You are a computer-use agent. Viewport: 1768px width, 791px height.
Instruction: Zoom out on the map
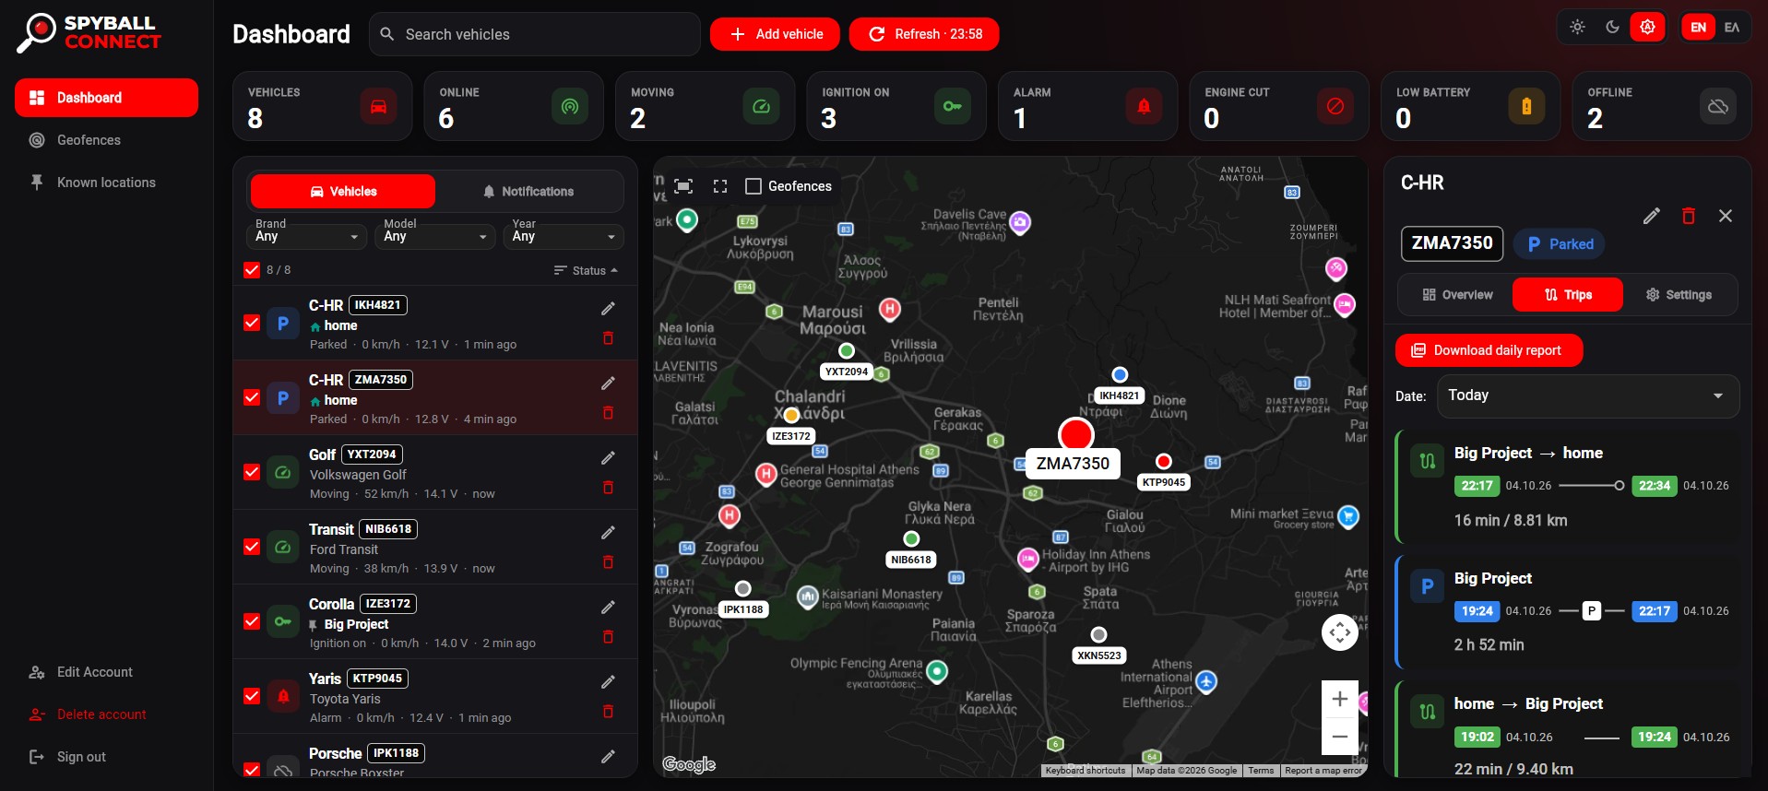[1340, 736]
